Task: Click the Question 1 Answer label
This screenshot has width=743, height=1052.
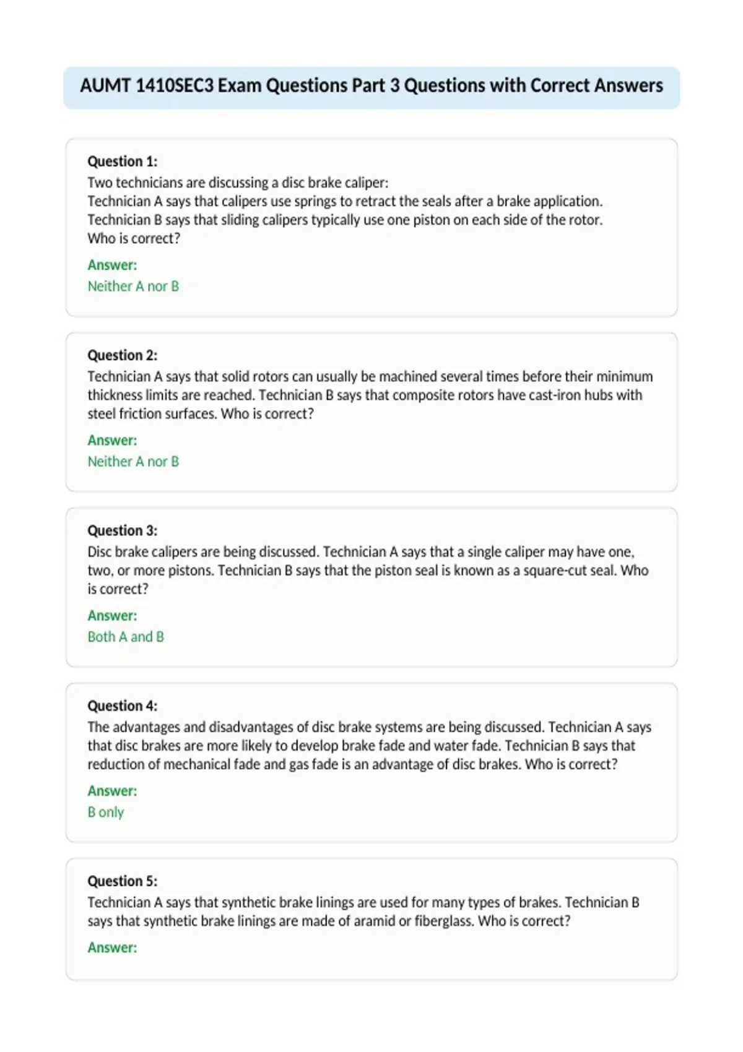Action: (112, 265)
